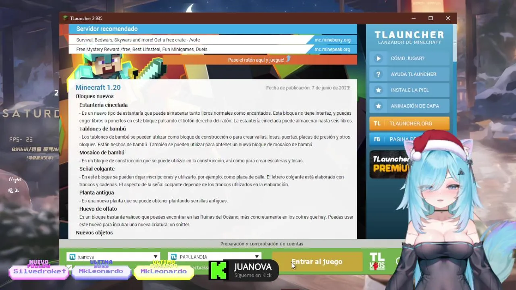The image size is (516, 290).
Task: Open the mc.mineberry.org server link
Action: 333,40
